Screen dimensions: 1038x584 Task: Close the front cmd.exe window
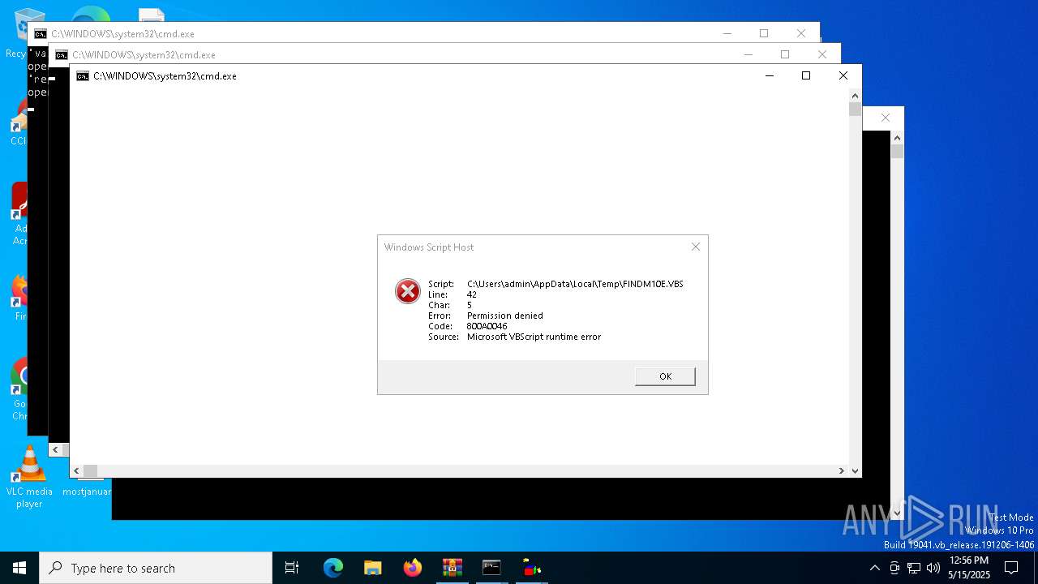843,75
